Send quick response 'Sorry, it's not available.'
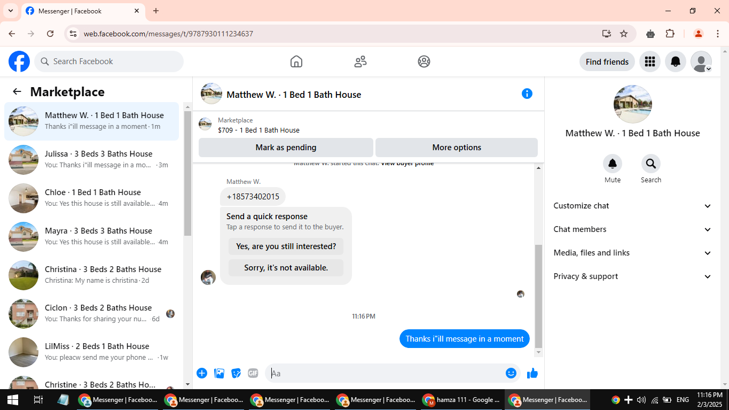729x410 pixels. tap(286, 268)
